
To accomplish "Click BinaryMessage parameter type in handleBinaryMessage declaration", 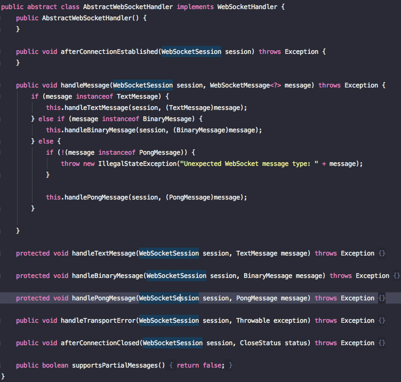I will (268, 276).
